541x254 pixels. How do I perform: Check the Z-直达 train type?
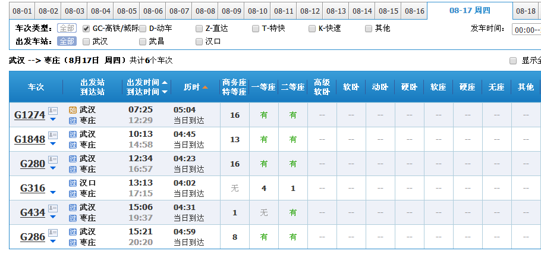click(x=199, y=29)
